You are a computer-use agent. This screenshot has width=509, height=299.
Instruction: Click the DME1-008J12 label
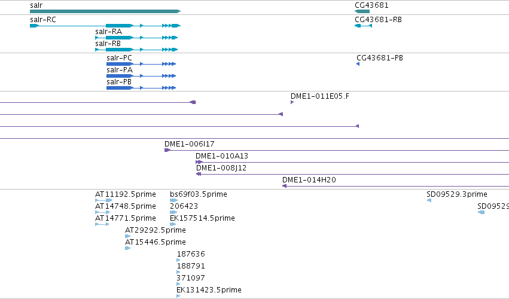pyautogui.click(x=221, y=168)
